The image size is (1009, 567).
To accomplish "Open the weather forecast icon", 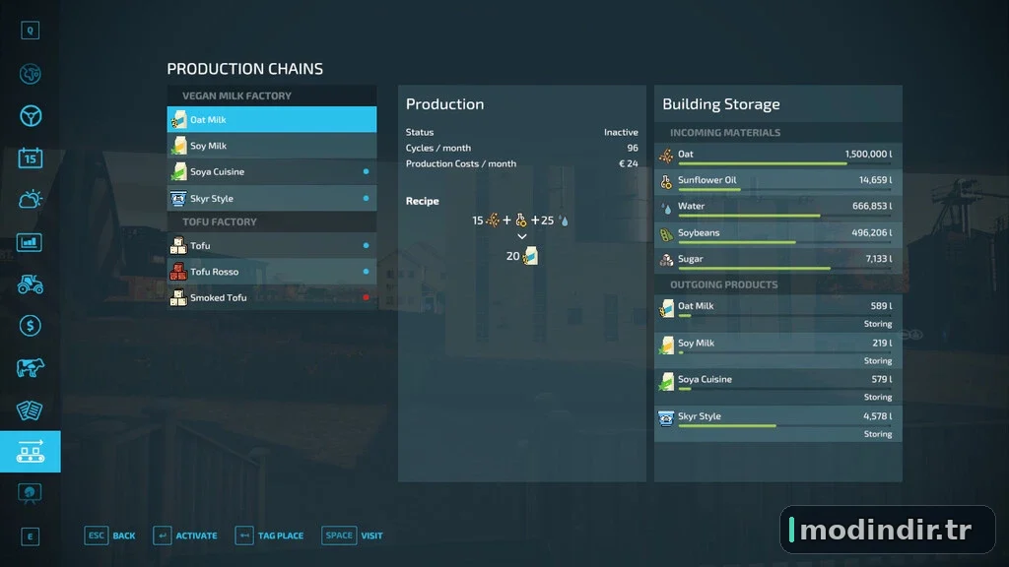I will 31,200.
